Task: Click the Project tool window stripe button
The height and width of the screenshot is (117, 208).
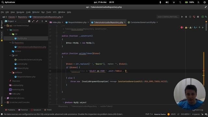Action: coord(2,24)
